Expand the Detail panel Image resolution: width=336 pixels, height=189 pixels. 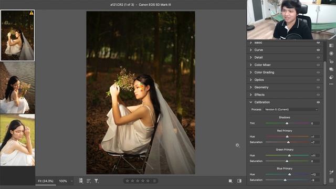(x=251, y=57)
